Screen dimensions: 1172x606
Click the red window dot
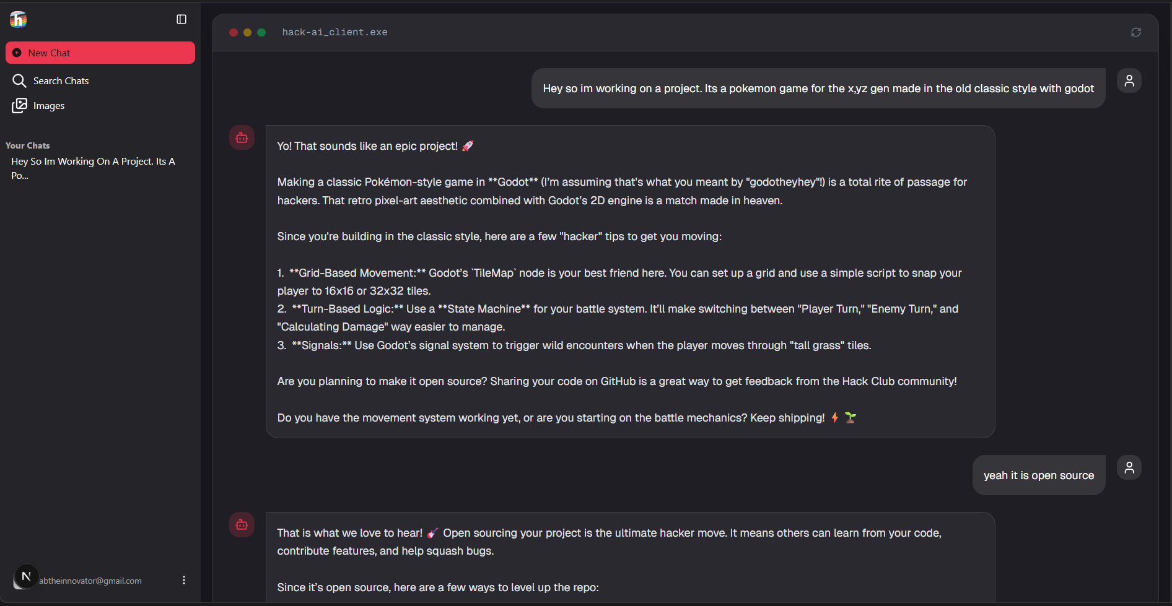[x=234, y=32]
